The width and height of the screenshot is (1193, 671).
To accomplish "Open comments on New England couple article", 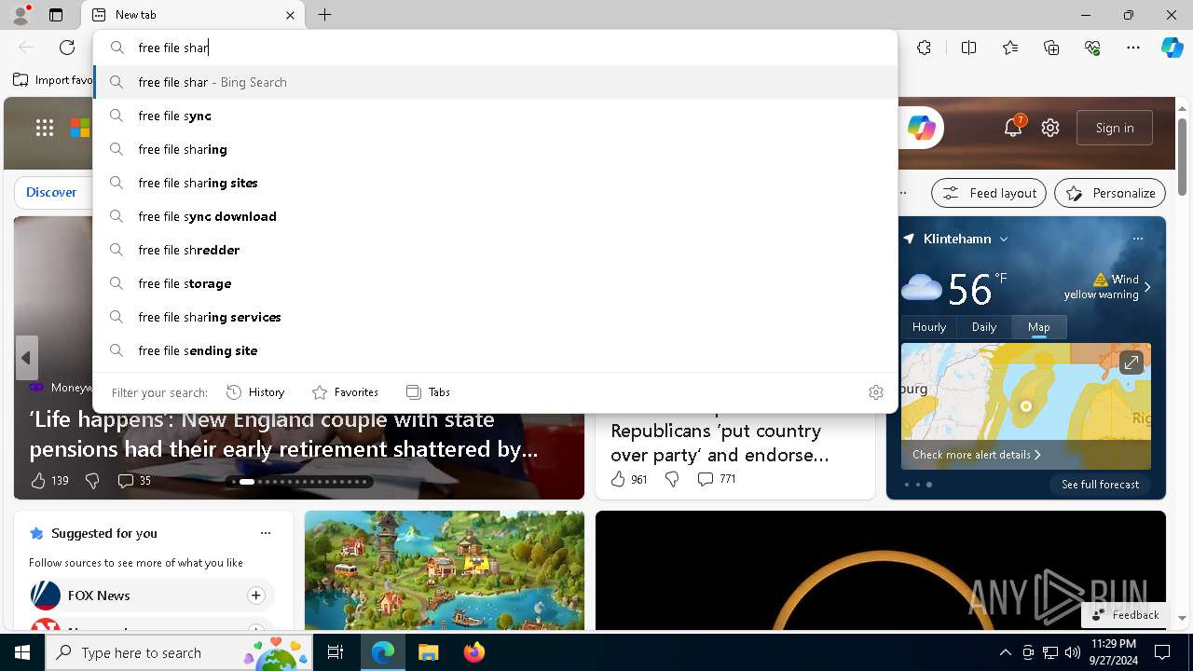I will point(134,481).
